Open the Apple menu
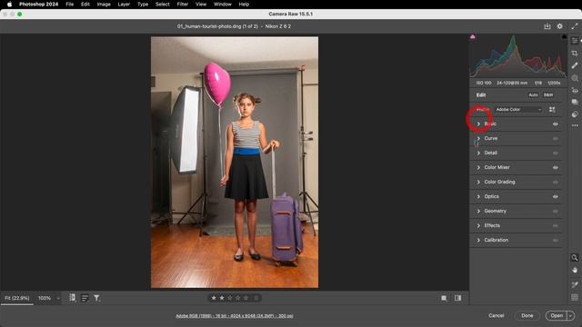 click(9, 4)
